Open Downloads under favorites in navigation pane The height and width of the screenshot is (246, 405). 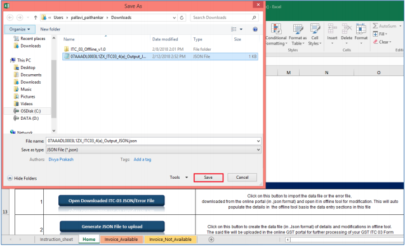tap(28, 46)
